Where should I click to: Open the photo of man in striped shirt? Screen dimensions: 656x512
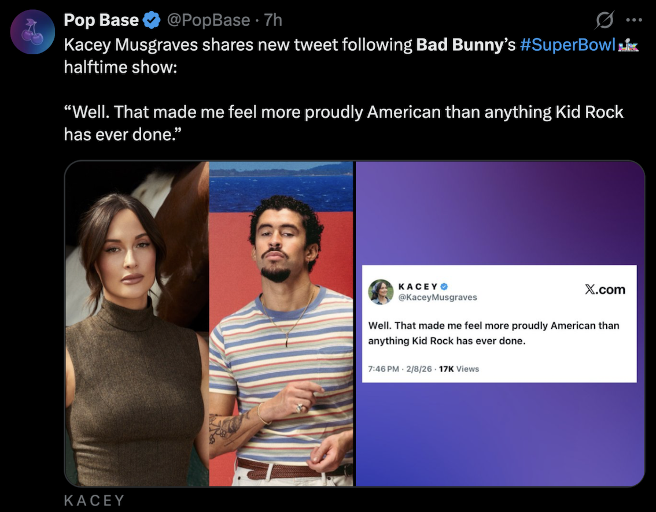click(x=281, y=324)
